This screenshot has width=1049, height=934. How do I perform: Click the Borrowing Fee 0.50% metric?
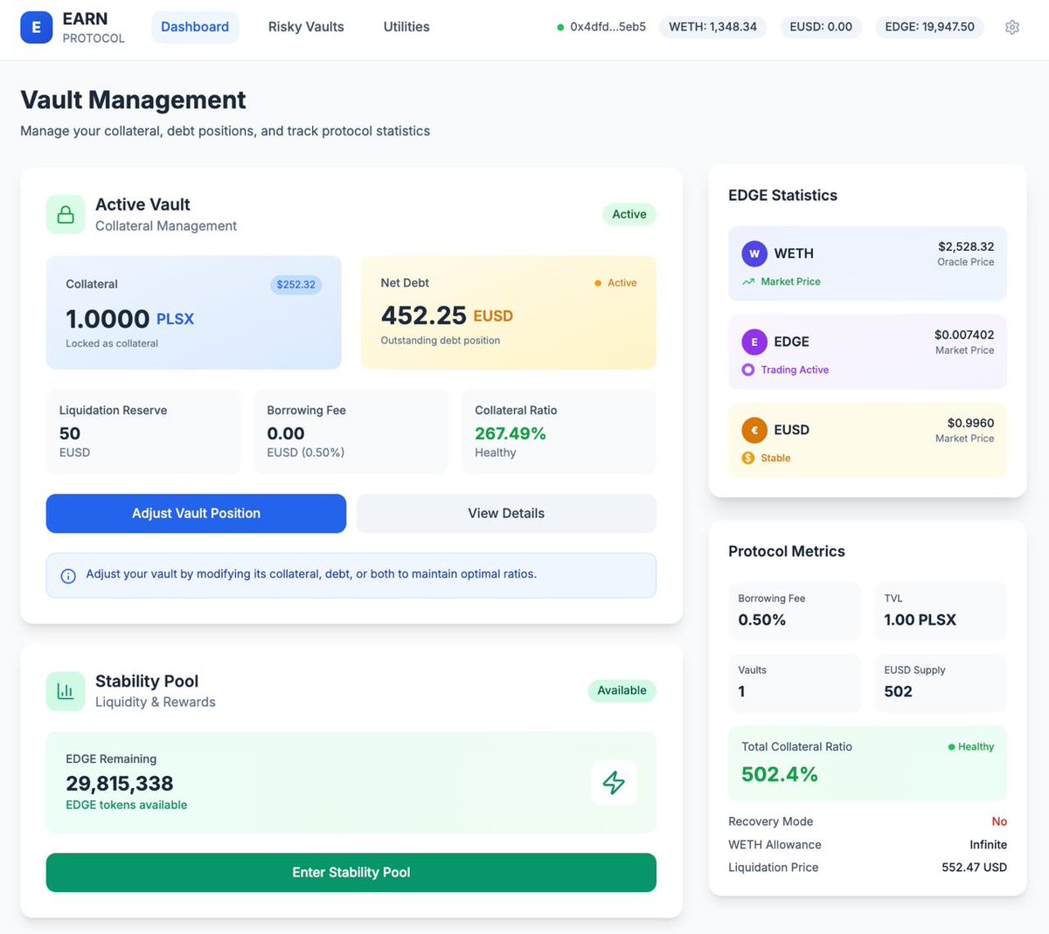pyautogui.click(x=795, y=611)
